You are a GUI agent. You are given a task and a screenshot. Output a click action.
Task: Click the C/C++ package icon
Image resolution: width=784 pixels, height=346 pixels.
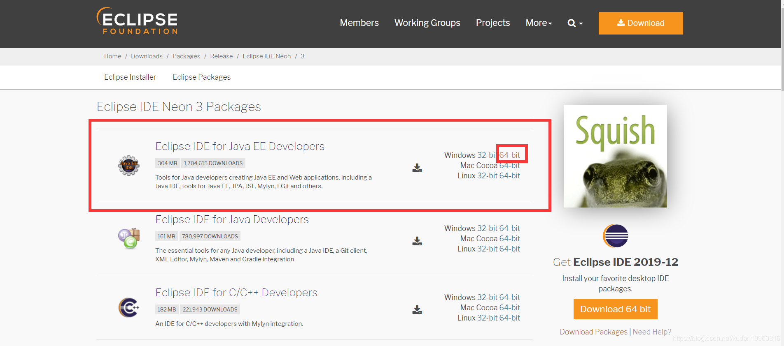(129, 307)
